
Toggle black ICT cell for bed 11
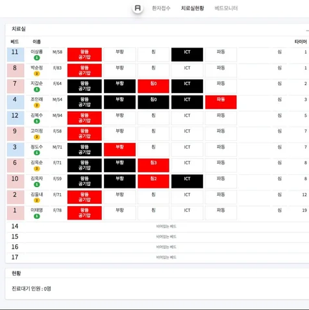click(x=187, y=55)
